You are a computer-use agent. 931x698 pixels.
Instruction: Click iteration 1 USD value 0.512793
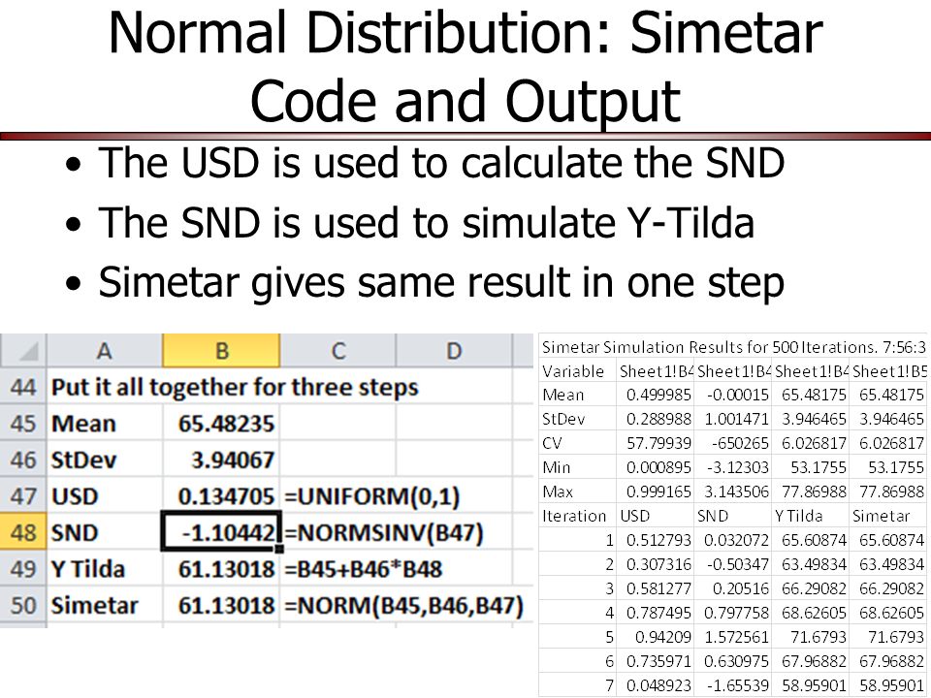click(x=658, y=540)
